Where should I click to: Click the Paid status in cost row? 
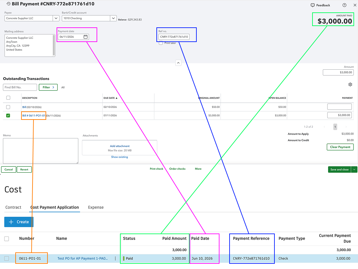(x=129, y=259)
